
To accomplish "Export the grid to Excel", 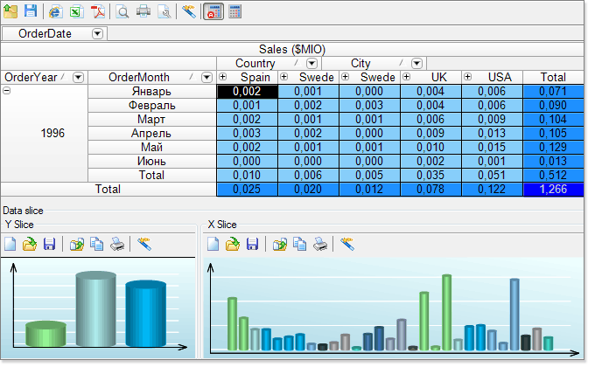I will click(x=77, y=11).
